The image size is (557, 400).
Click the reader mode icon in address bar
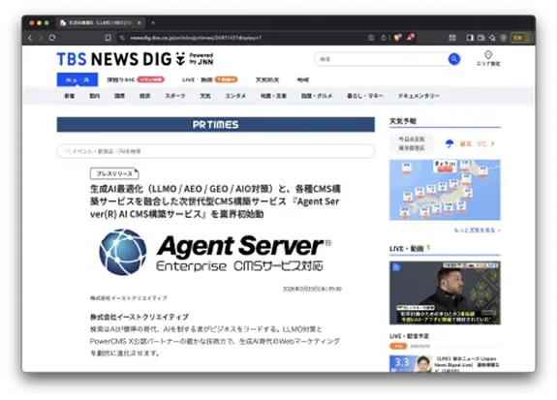pyautogui.click(x=371, y=38)
